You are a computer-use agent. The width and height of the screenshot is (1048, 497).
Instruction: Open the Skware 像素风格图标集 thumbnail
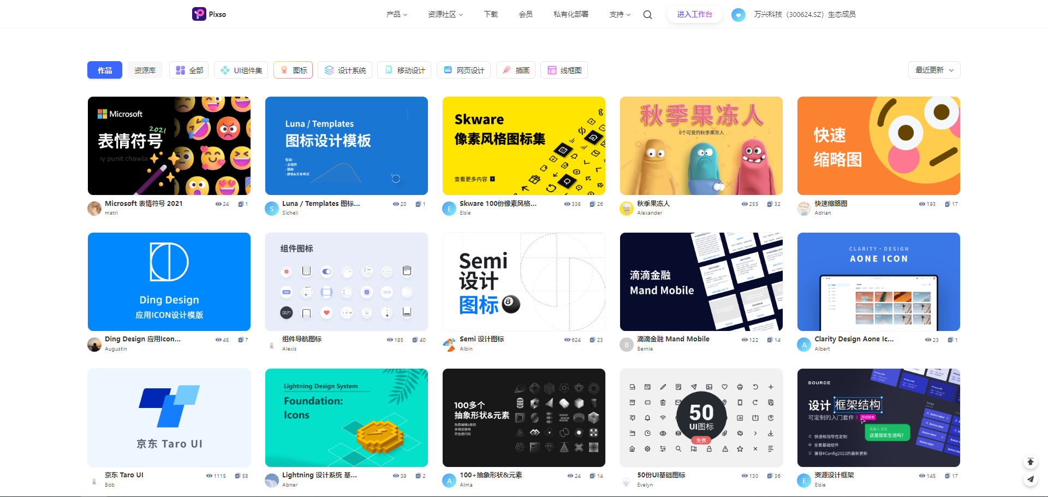[524, 146]
